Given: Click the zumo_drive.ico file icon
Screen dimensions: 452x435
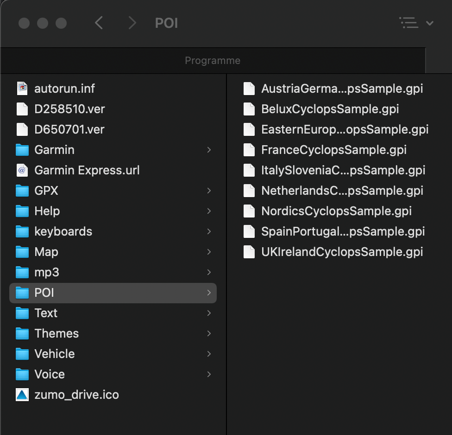Looking at the screenshot, I should click(22, 395).
